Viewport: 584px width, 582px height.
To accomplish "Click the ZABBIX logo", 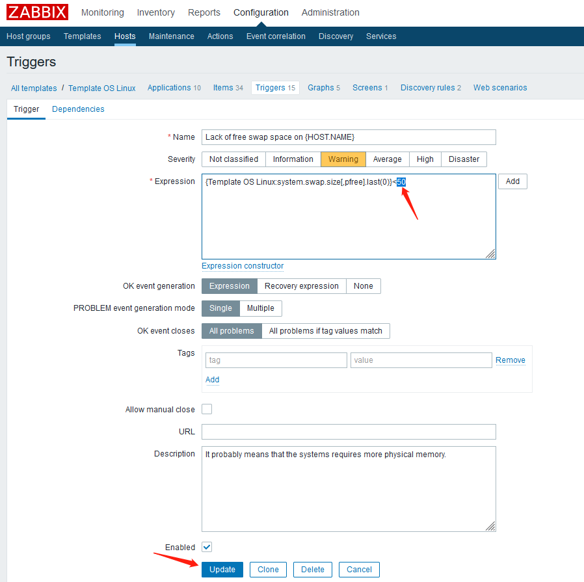I will (37, 12).
